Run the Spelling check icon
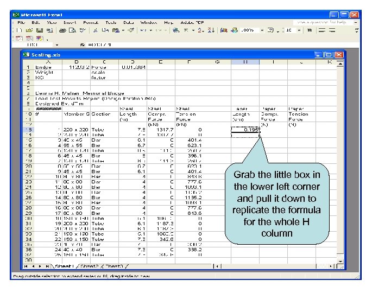The width and height of the screenshot is (391, 293). 83,30
